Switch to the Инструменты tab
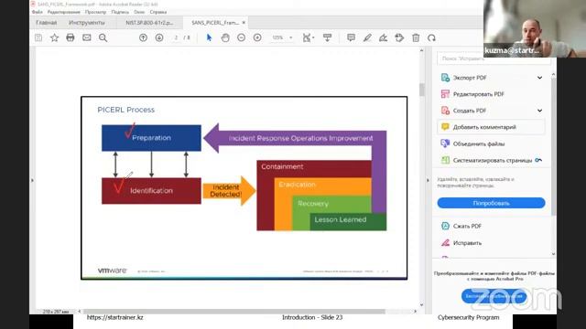 pyautogui.click(x=87, y=23)
